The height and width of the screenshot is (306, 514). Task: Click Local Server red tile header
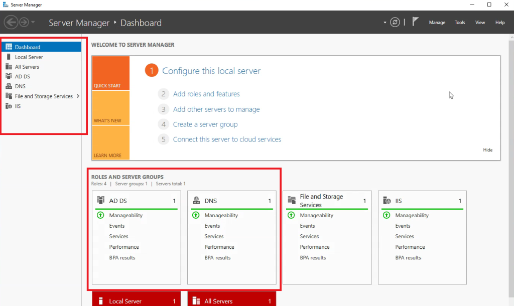(137, 299)
